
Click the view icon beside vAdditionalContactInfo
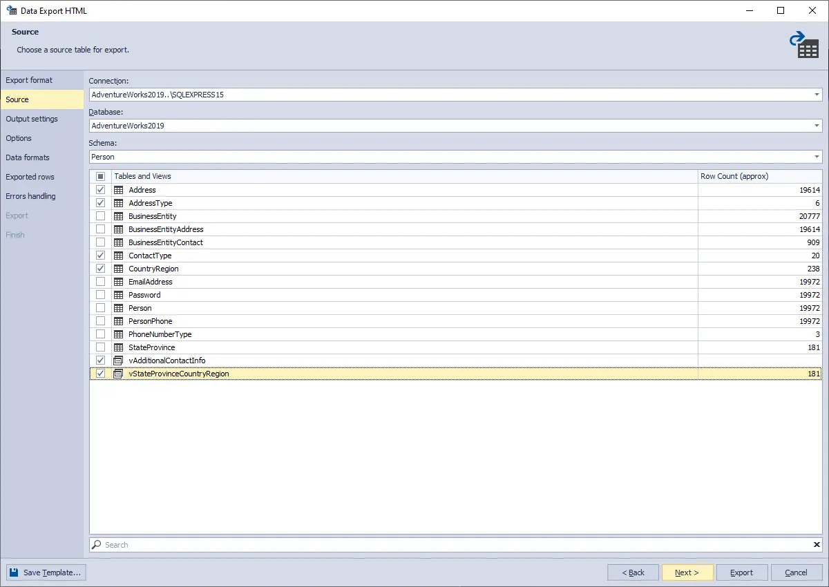pos(119,360)
